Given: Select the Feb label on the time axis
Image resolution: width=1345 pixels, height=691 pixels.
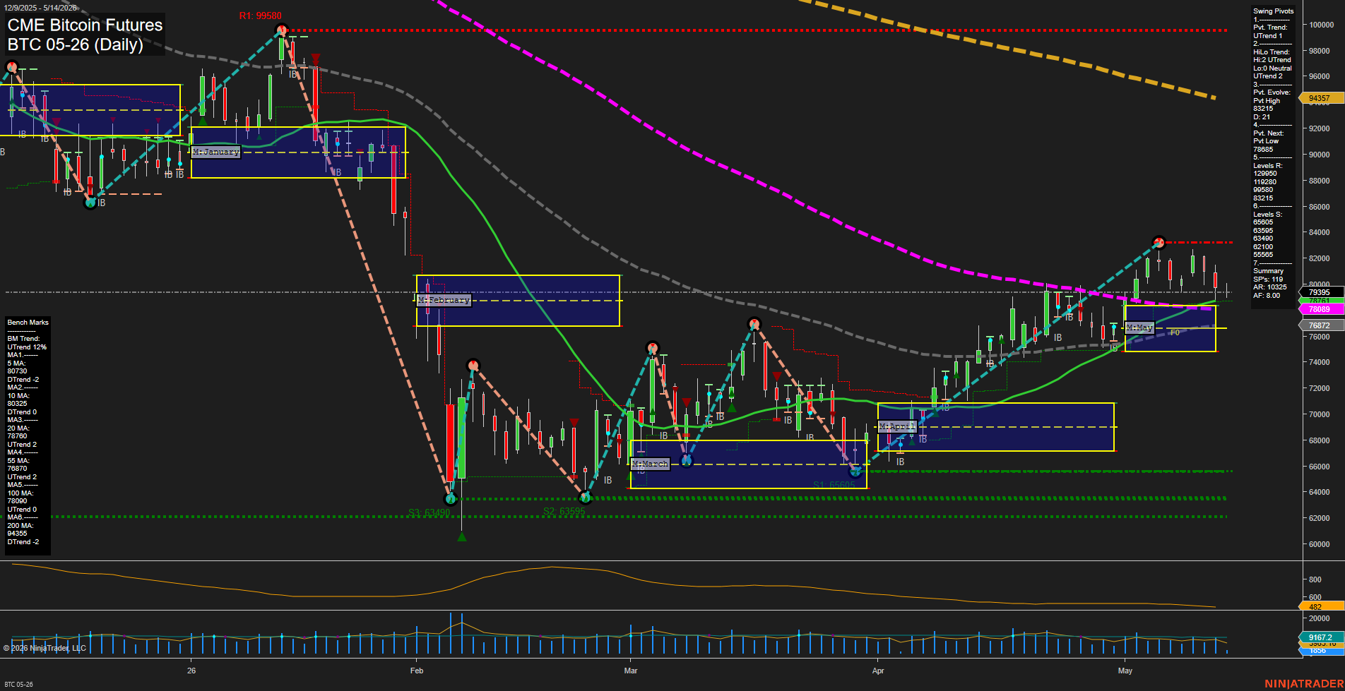Looking at the screenshot, I should tap(417, 671).
